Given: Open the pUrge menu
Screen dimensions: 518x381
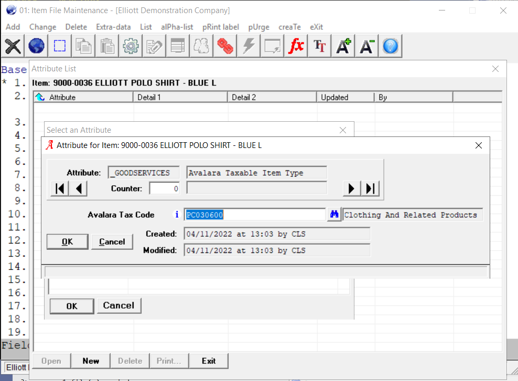Looking at the screenshot, I should tap(258, 27).
